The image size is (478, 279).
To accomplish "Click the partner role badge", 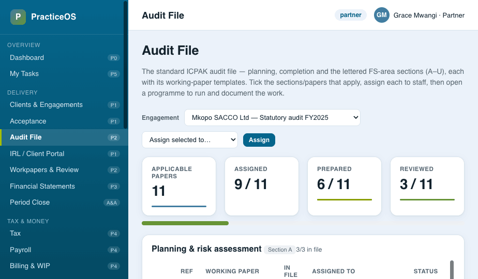I will [351, 15].
